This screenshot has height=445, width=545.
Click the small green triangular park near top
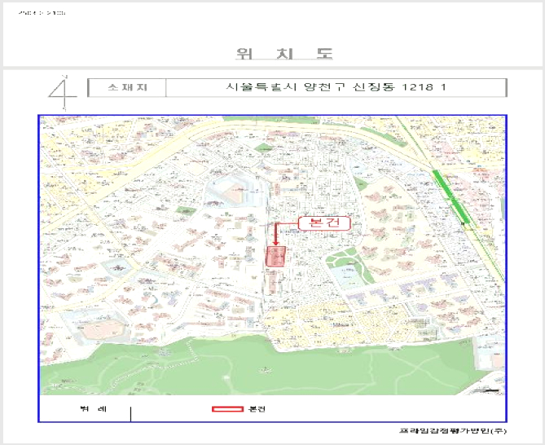[x=263, y=148]
